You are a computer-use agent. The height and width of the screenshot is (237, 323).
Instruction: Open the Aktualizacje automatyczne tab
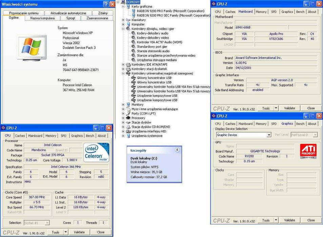pos(68,13)
